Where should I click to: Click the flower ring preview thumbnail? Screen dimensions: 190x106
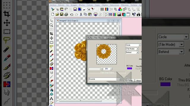[x=107, y=54]
